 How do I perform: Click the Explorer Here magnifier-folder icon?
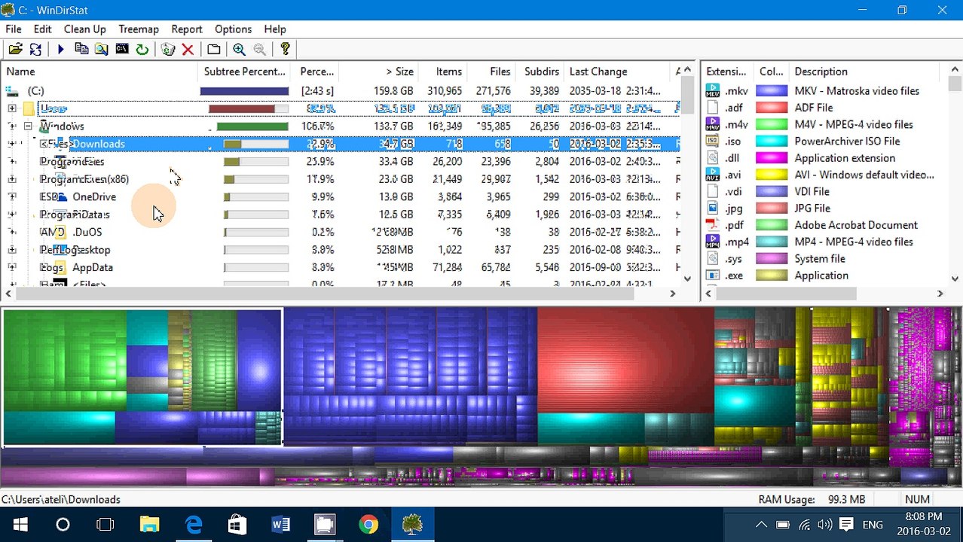tap(101, 49)
